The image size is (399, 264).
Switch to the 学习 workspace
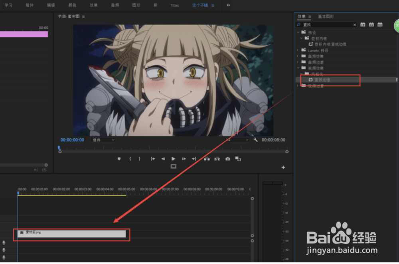coord(9,5)
